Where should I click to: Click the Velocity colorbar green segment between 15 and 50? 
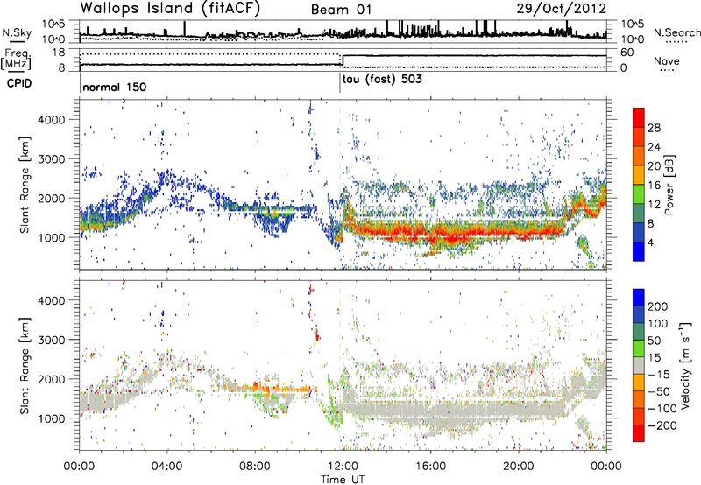click(x=639, y=348)
